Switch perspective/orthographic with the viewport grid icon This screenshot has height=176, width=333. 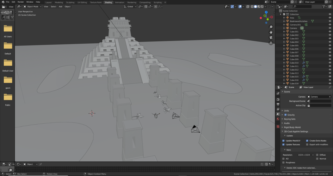[x=271, y=43]
